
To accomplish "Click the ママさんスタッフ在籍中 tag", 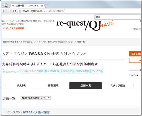I will [32, 71].
